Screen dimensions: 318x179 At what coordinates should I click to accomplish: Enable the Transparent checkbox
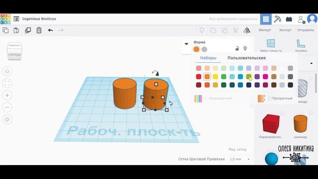[x=269, y=98]
